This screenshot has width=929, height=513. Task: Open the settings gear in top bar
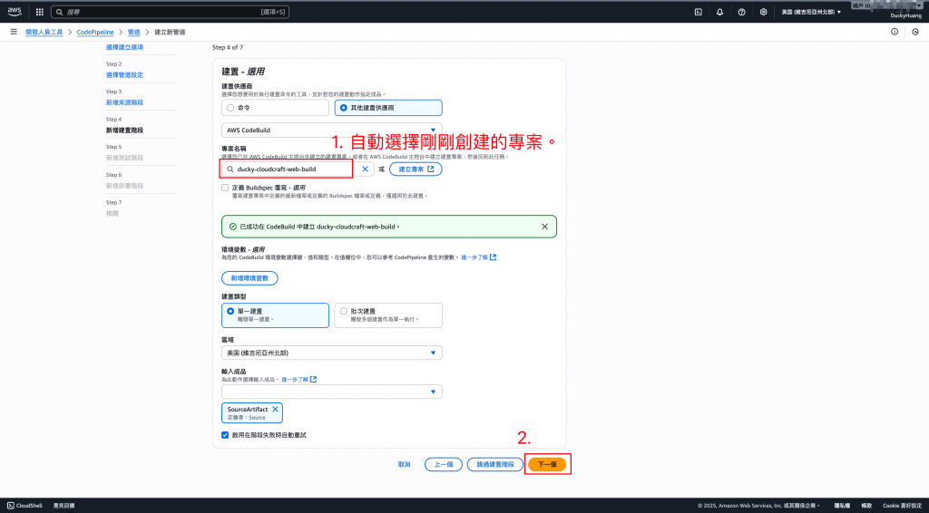(763, 12)
